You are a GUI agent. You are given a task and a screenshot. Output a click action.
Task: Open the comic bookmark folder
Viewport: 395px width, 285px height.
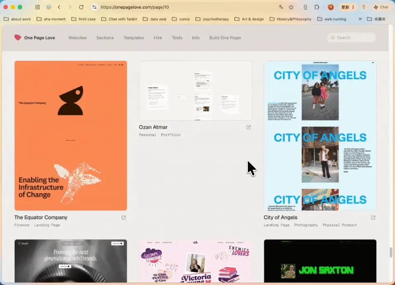coord(181,19)
